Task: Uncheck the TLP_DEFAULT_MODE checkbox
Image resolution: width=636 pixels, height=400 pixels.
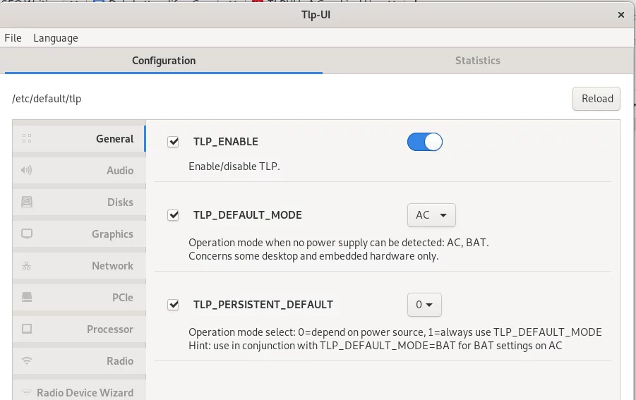Action: [173, 215]
